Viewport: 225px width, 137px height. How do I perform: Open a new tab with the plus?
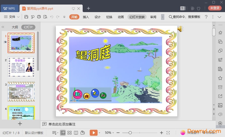(x=88, y=9)
